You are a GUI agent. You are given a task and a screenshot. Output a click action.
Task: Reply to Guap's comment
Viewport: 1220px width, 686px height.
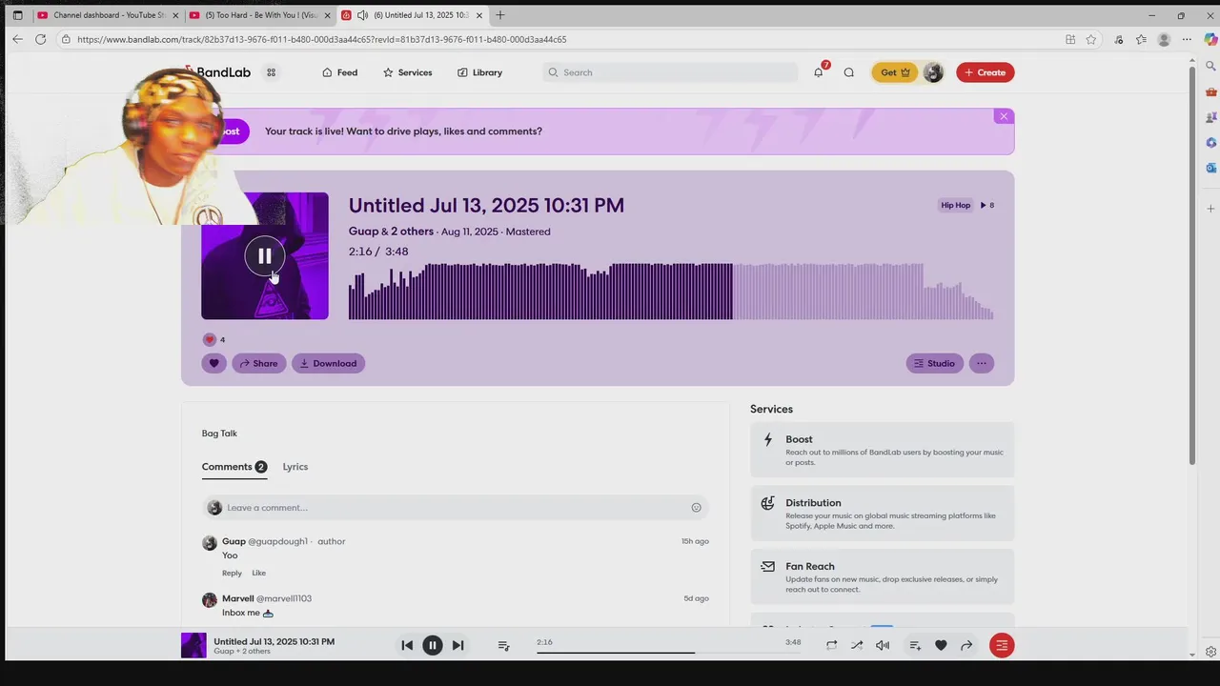232,573
